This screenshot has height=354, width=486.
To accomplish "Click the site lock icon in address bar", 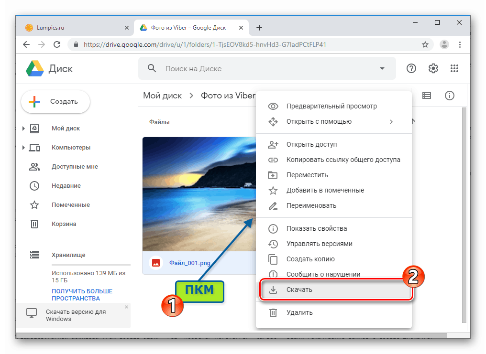I will 76,44.
